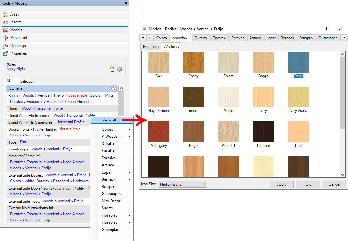Open the Movement tool
The height and width of the screenshot is (241, 348).
click(x=65, y=38)
